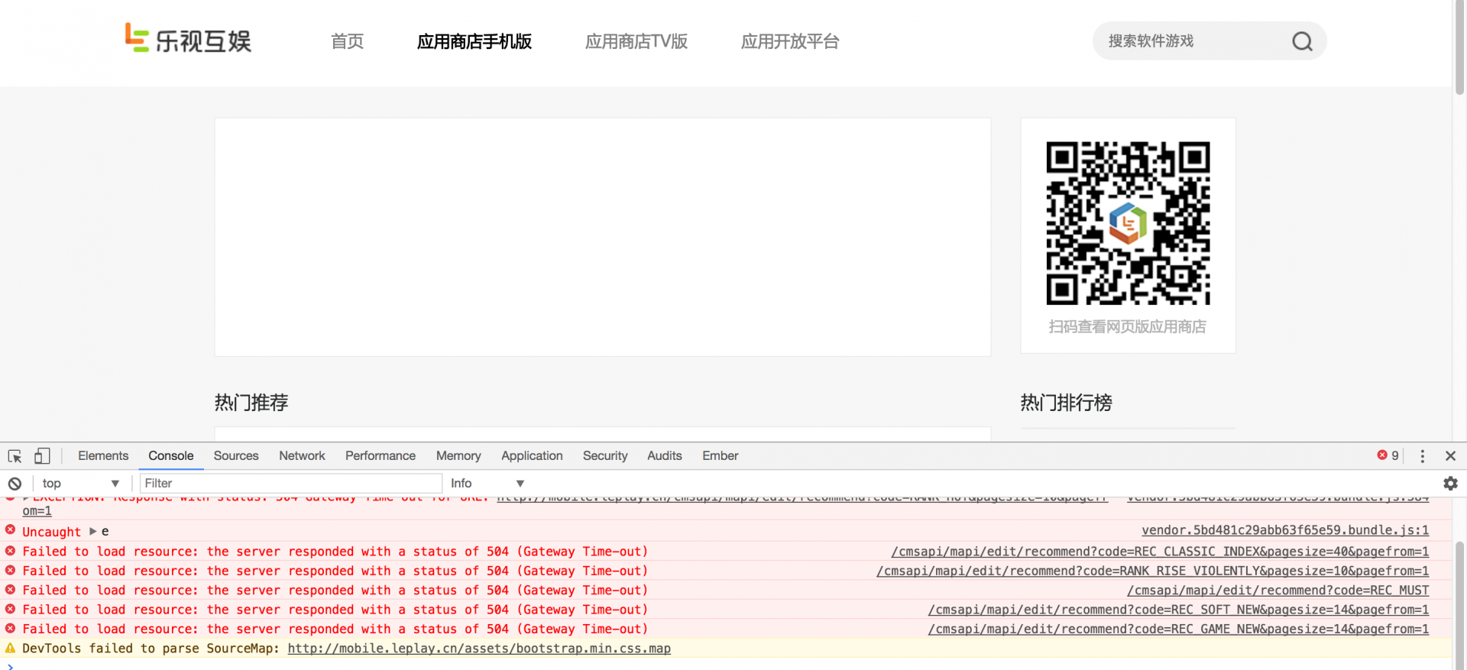Select 应用商店手机版 nav item
The width and height of the screenshot is (1467, 670).
(474, 41)
